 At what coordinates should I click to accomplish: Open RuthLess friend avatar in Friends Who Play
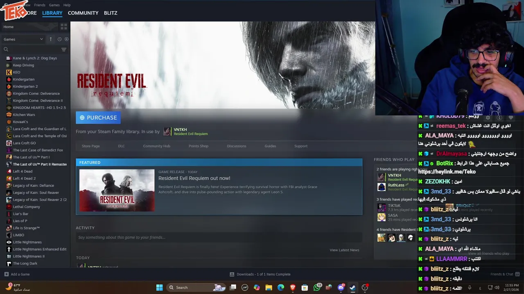pyautogui.click(x=381, y=187)
